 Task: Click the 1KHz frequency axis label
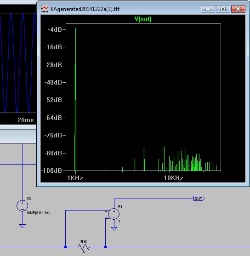tap(75, 178)
